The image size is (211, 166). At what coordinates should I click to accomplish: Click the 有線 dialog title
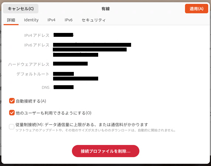106,9
